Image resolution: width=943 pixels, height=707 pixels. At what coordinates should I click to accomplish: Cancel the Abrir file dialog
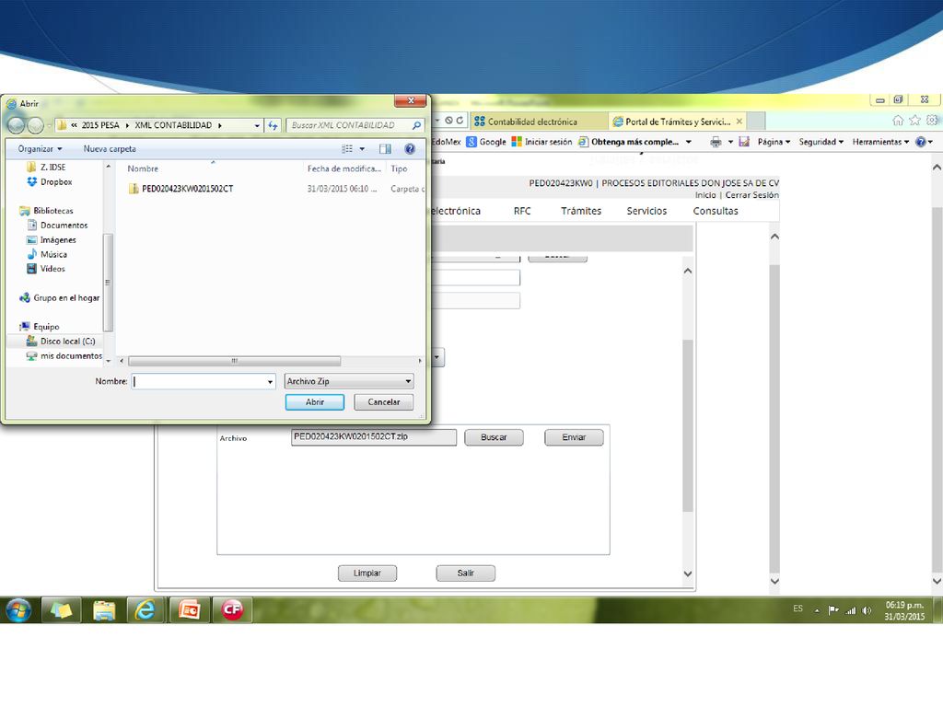384,402
